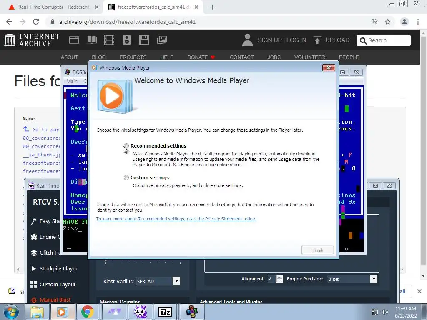
Task: Open the Web archive icon
Action: click(74, 40)
